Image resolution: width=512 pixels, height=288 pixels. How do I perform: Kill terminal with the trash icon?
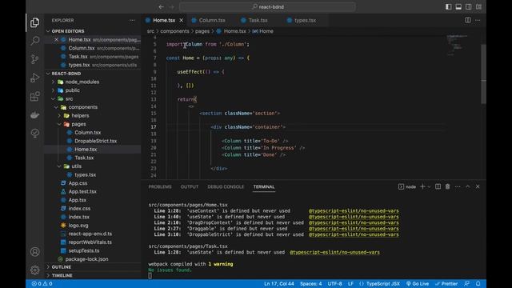pyautogui.click(x=448, y=186)
